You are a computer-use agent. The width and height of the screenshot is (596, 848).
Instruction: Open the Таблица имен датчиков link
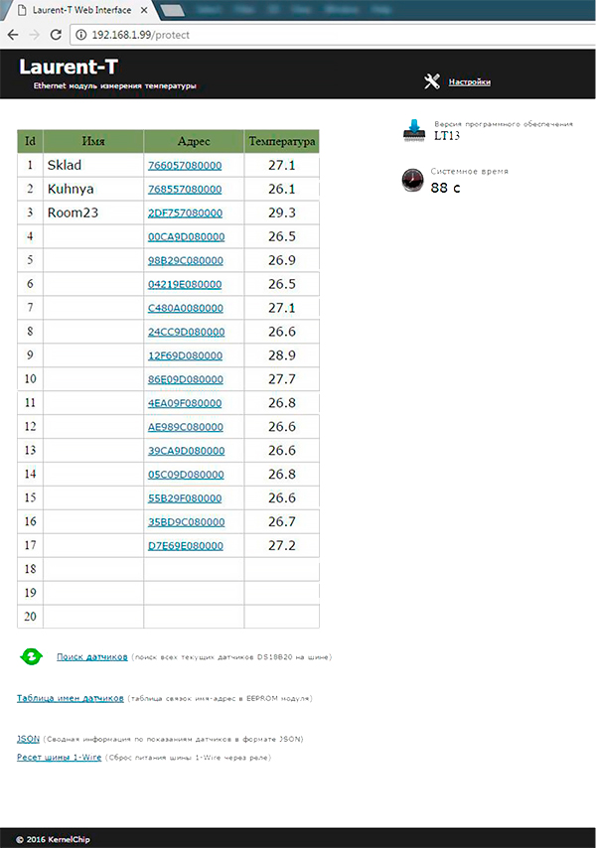[70, 699]
